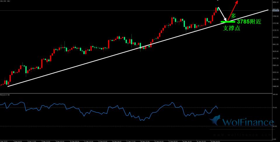Click the RSI 30.00 level on scale
The width and height of the screenshot is (280, 142).
[x=275, y=126]
